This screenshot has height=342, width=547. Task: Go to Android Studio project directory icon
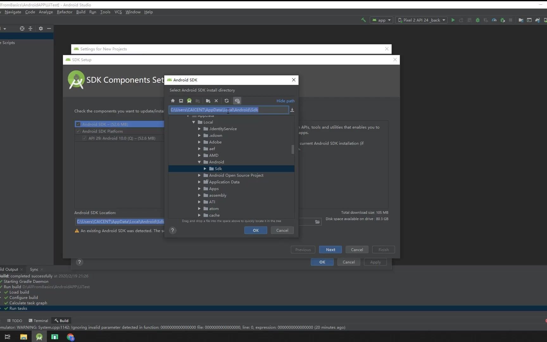click(x=189, y=101)
